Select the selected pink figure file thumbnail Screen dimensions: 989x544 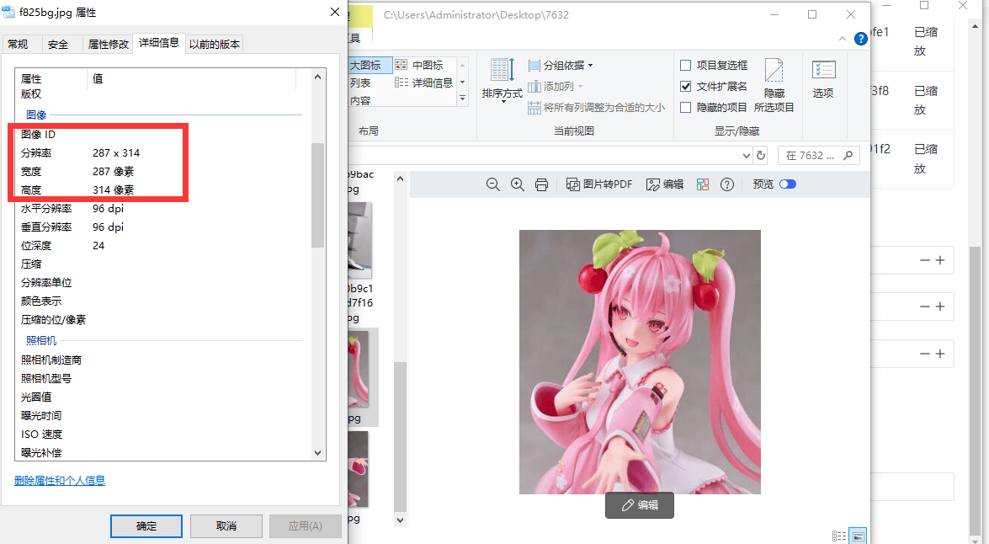[360, 371]
